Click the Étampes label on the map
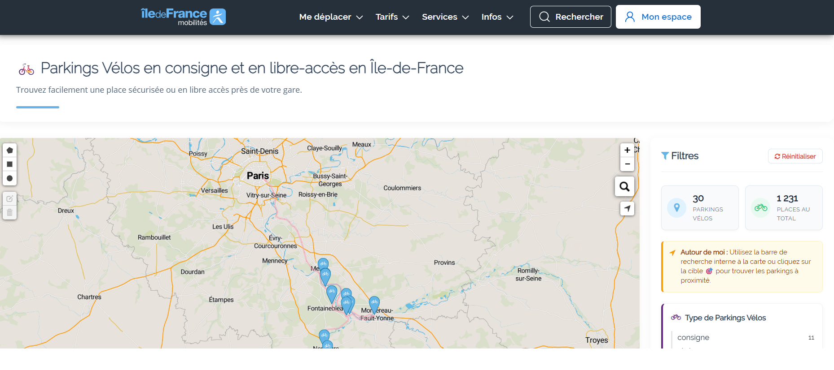This screenshot has width=834, height=370. (221, 300)
